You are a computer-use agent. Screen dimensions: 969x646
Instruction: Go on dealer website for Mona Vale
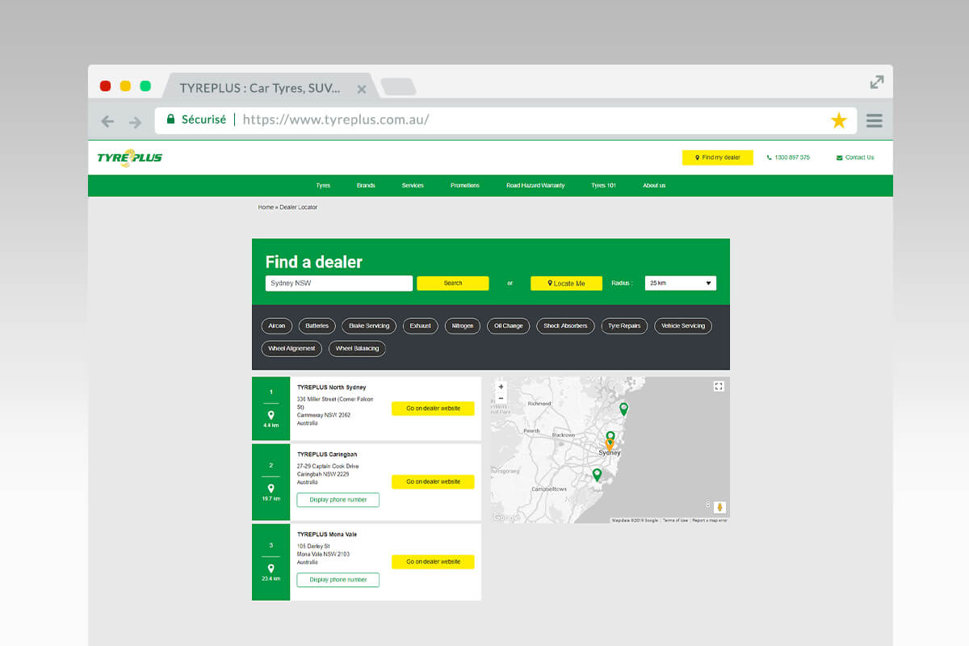[433, 562]
